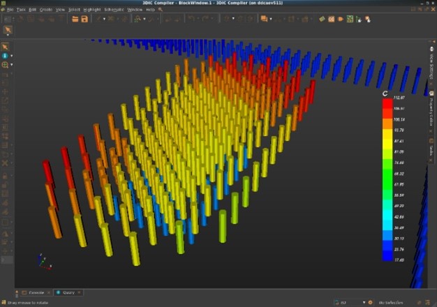Open the Create menu
The width and height of the screenshot is (437, 307).
coord(45,10)
